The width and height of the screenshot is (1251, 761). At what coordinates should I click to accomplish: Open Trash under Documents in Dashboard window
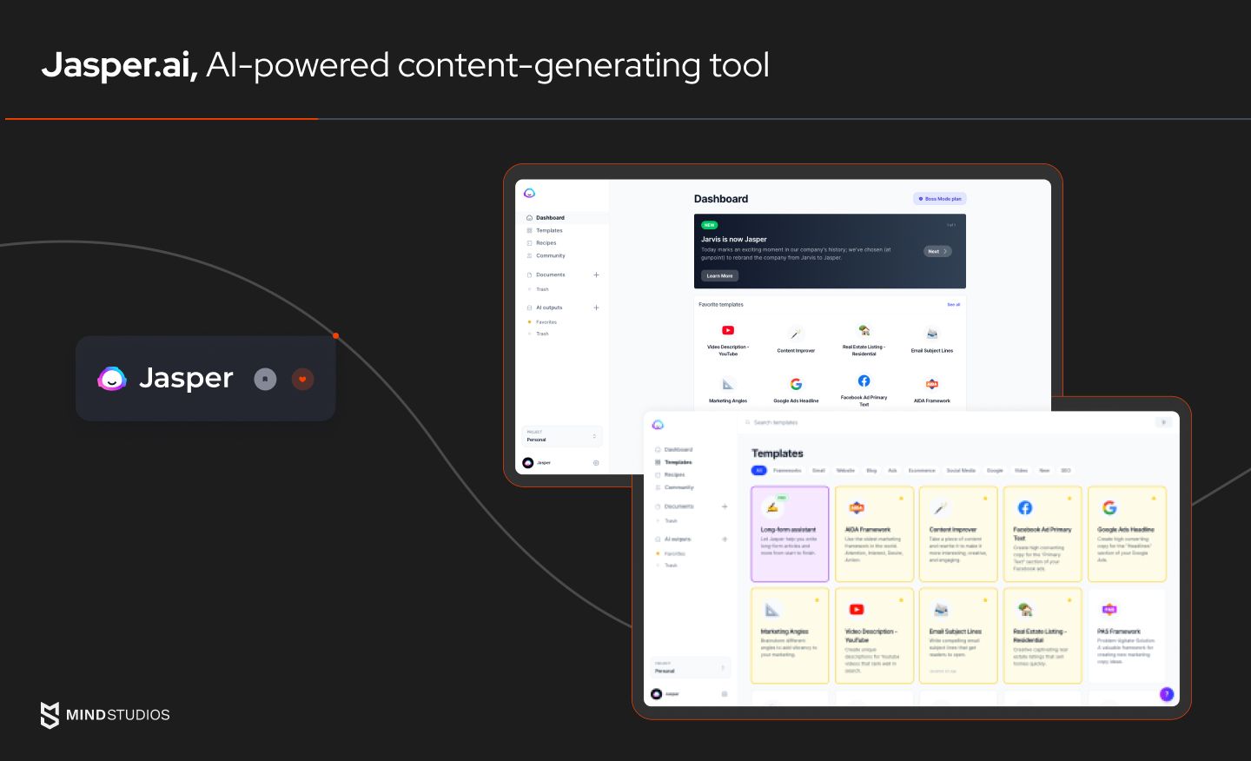pos(542,289)
